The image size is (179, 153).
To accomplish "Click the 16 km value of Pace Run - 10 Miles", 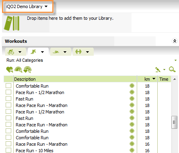I will point(147,151).
